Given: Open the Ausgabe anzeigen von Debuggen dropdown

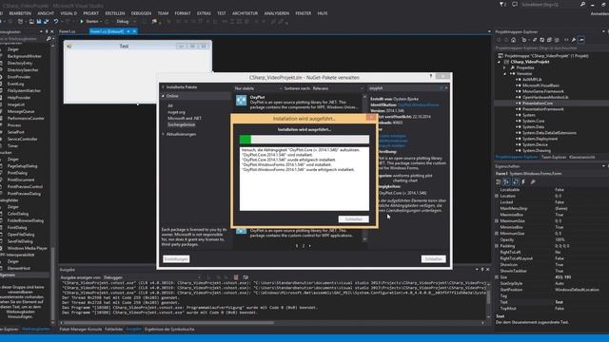Looking at the screenshot, I should (152, 277).
